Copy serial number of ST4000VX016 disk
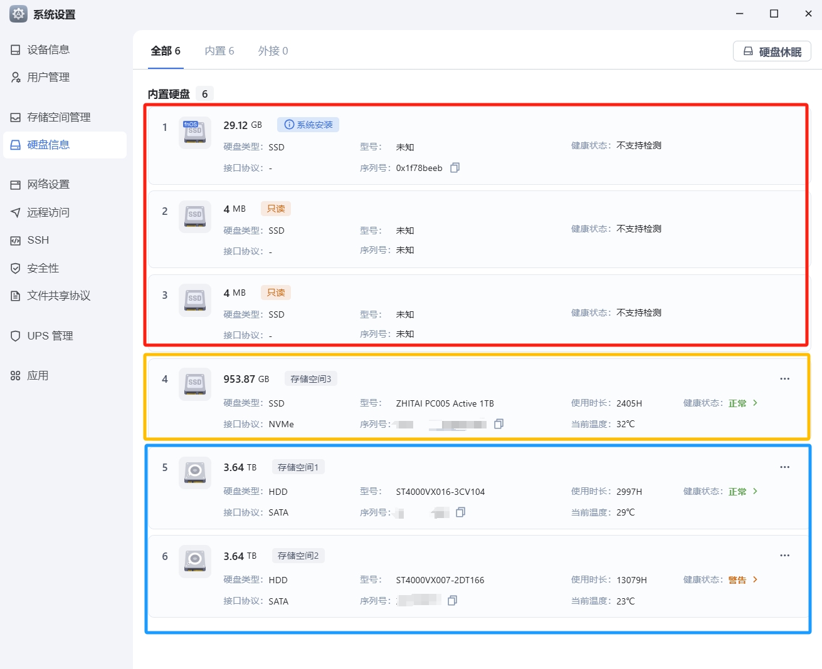Image resolution: width=822 pixels, height=669 pixels. click(460, 512)
